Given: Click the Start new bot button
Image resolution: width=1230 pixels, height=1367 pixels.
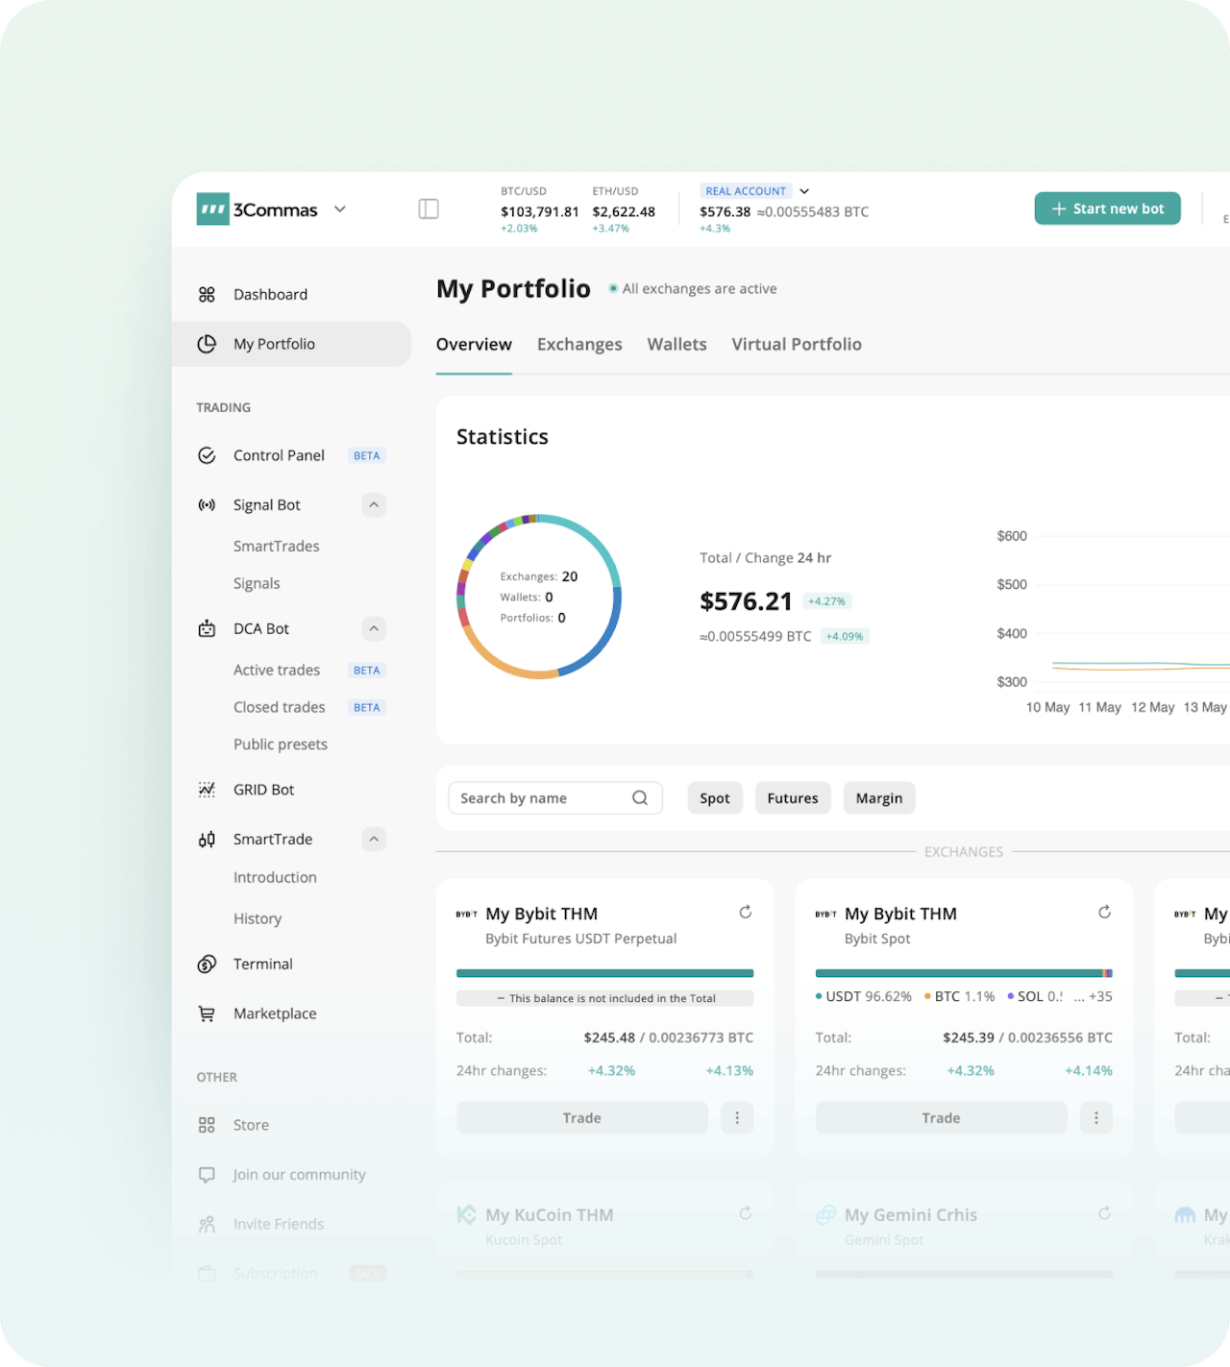Looking at the screenshot, I should 1107,208.
